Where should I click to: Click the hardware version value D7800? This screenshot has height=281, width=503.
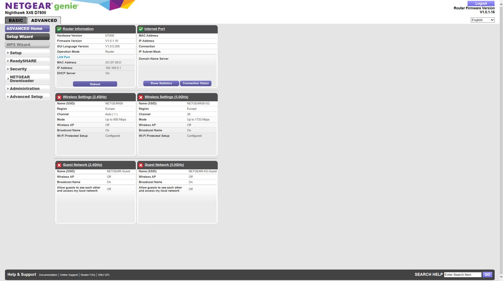pyautogui.click(x=110, y=36)
